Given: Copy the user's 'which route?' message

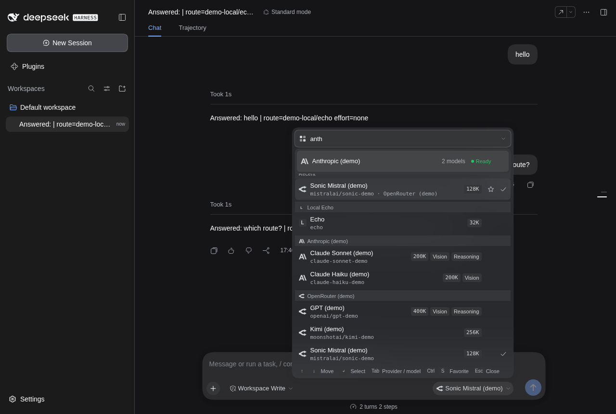Looking at the screenshot, I should [x=530, y=185].
